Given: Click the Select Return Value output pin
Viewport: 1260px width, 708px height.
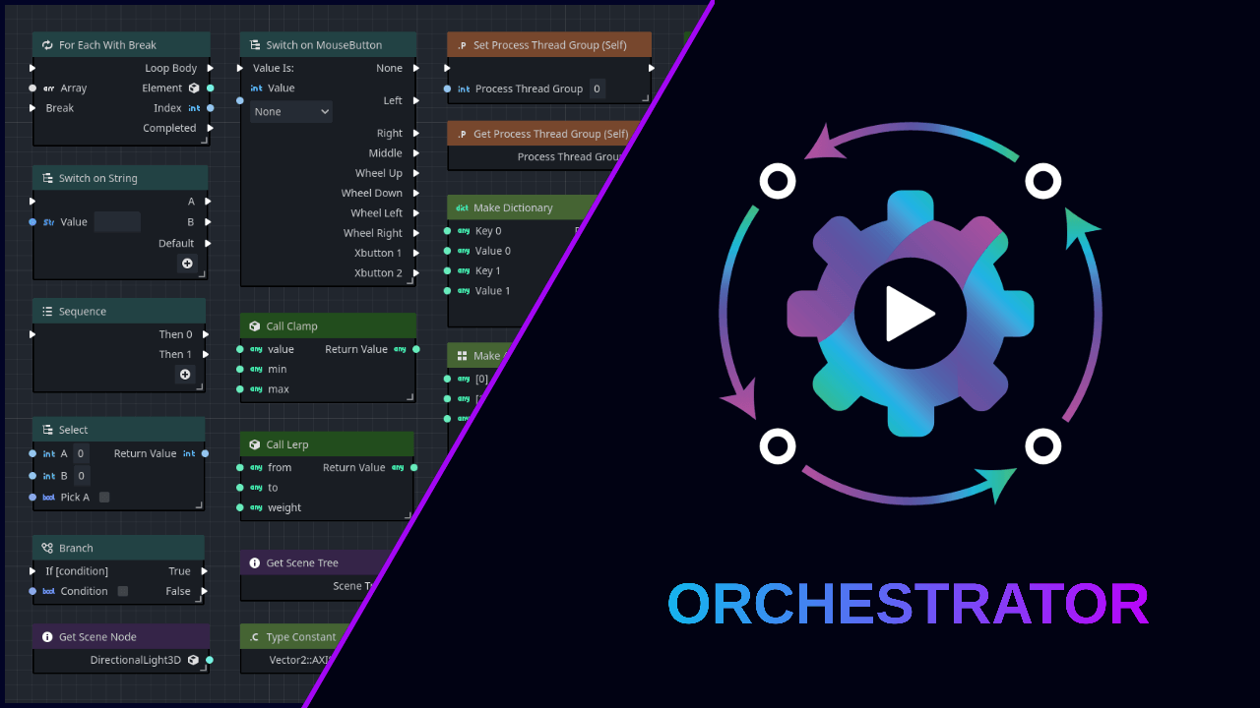Looking at the screenshot, I should [x=205, y=453].
